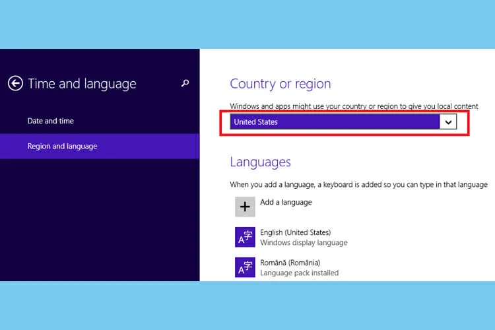Click the Add a language label

point(286,202)
